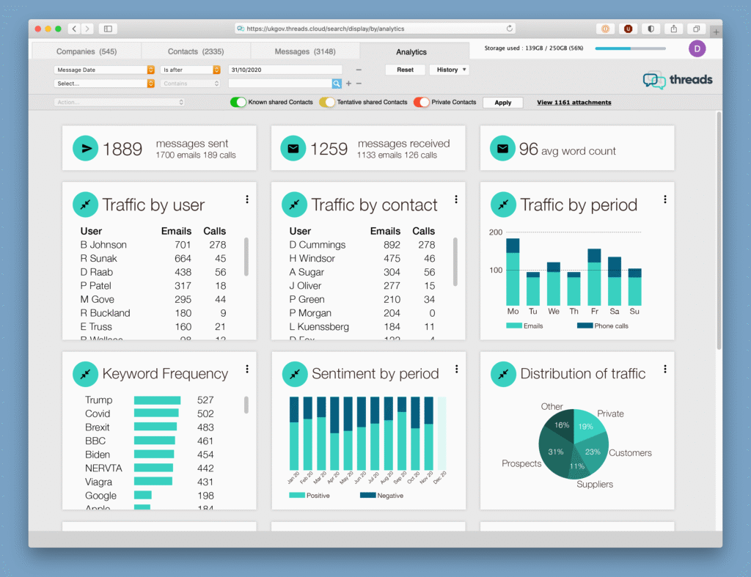Open the History dropdown
This screenshot has width=751, height=577.
[x=450, y=70]
